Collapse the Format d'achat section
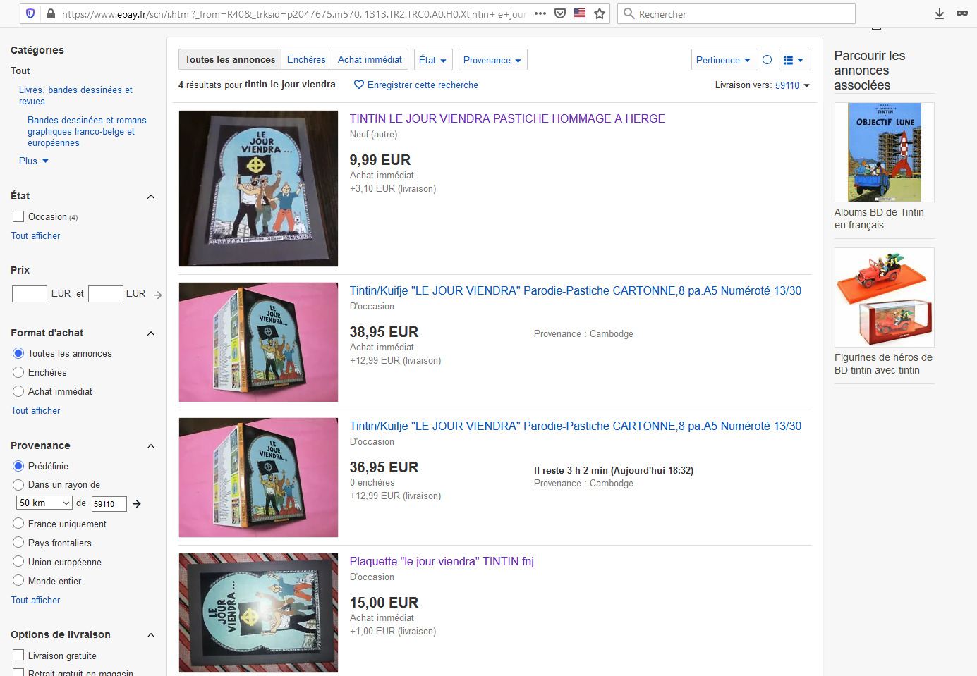This screenshot has height=676, width=977. 151,333
